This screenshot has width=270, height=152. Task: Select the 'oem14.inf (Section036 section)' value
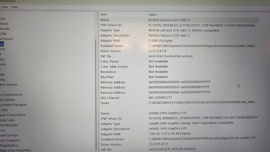pos(170,56)
